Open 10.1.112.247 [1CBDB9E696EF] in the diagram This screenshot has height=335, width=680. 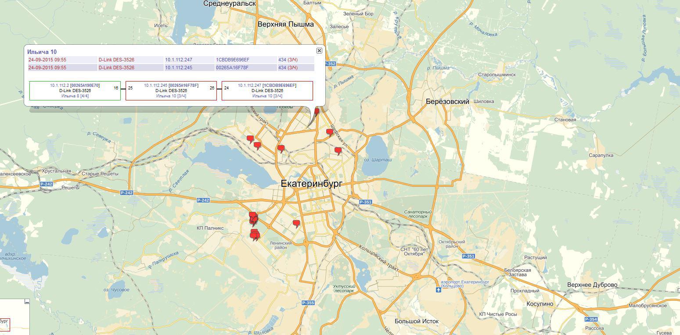(267, 86)
